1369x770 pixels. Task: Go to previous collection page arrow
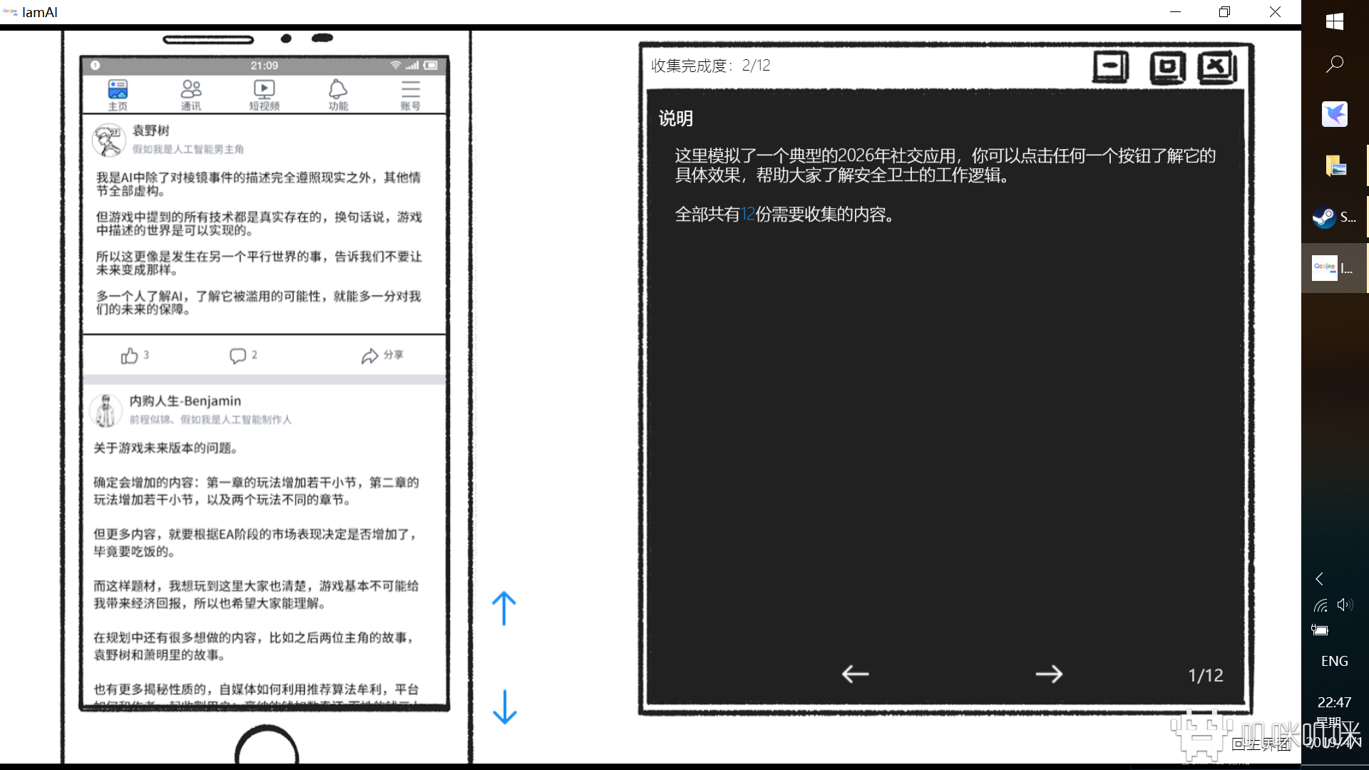[855, 674]
